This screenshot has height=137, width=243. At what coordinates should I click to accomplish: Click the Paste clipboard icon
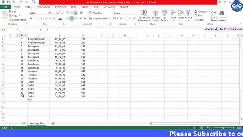pos(5,14)
